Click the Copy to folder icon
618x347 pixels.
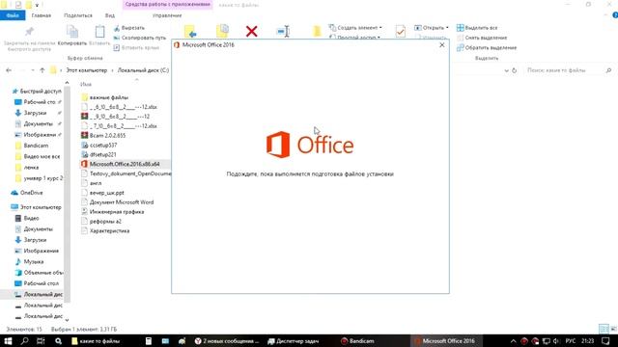pos(223,31)
